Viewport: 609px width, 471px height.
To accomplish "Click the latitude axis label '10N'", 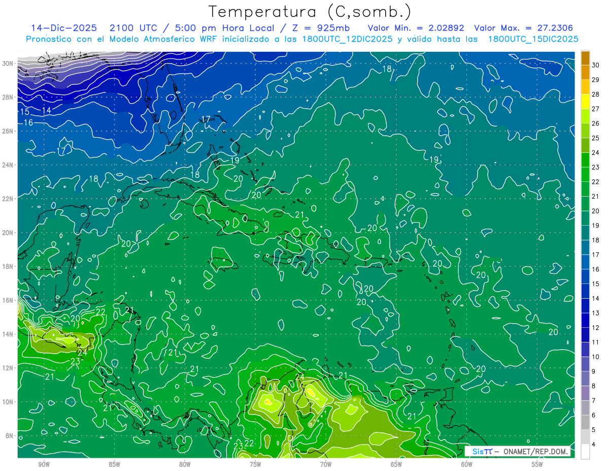I will [8, 402].
